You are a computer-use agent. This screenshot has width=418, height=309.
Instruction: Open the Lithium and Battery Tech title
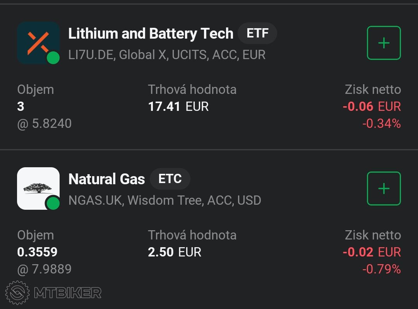tap(151, 34)
